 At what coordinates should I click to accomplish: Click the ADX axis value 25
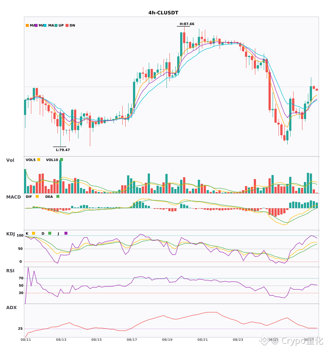(20, 329)
